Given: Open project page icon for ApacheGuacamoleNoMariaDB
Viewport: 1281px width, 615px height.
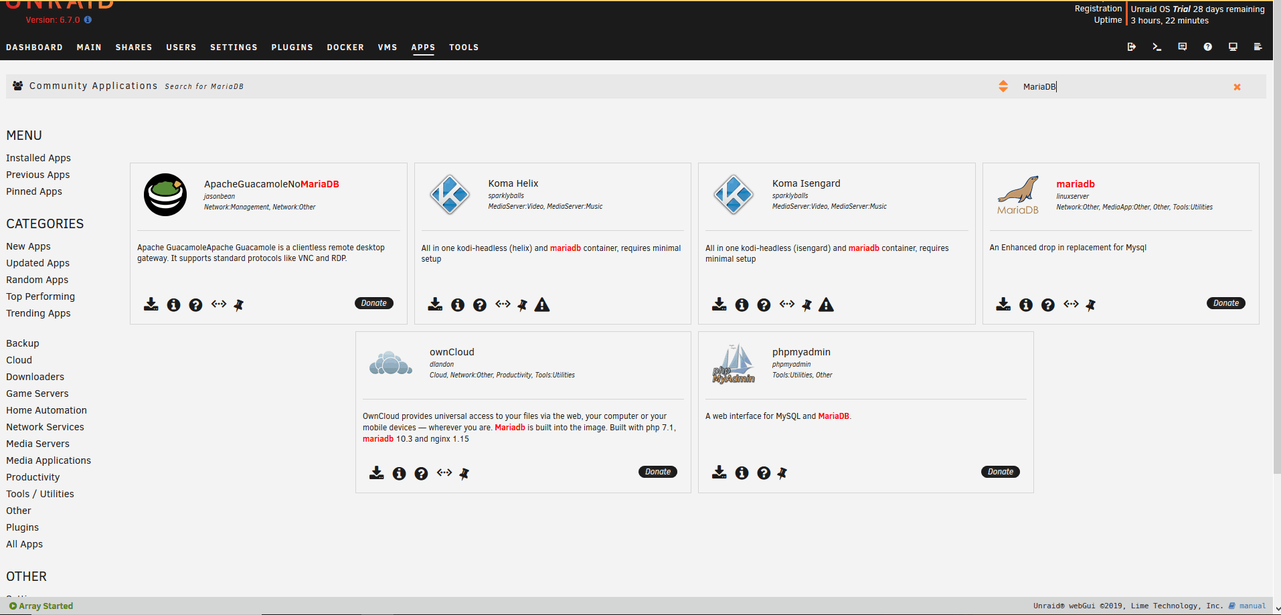Looking at the screenshot, I should 219,304.
